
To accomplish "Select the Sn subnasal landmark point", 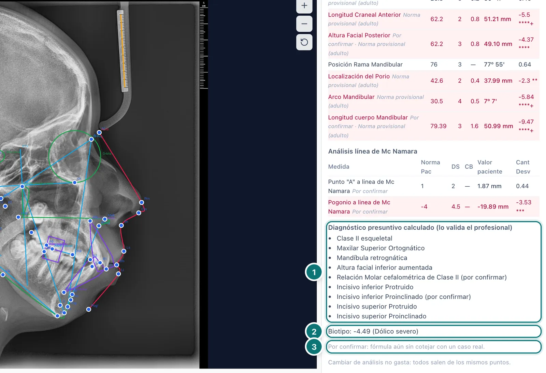I will 121,225.
